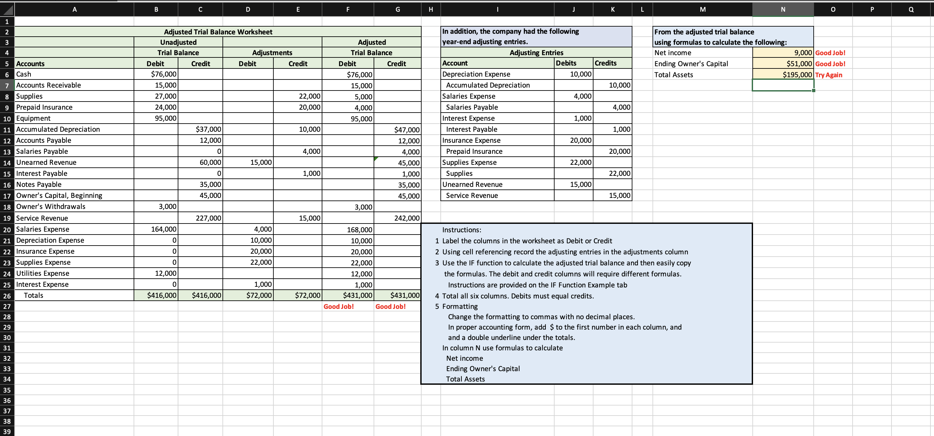Click the Adjusted Trial Balance Worksheet title cell
Screen dimensions: 934x436
(x=218, y=32)
